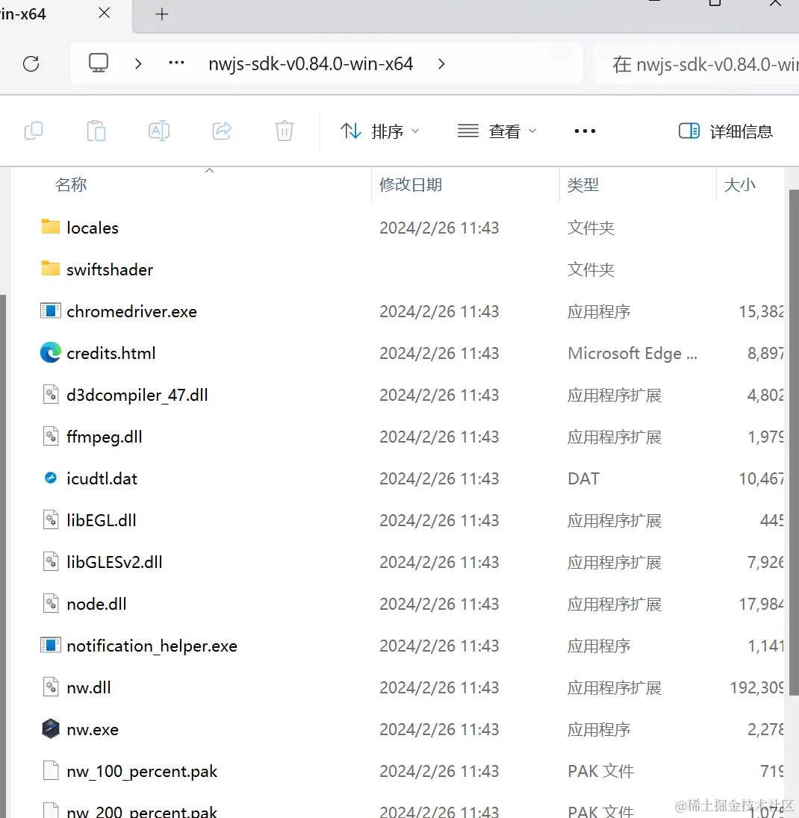Screen dimensions: 799x818
Task: Click the Delete trash icon
Action: click(x=285, y=131)
